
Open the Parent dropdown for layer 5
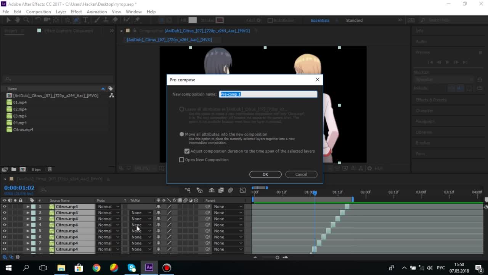[x=228, y=231]
